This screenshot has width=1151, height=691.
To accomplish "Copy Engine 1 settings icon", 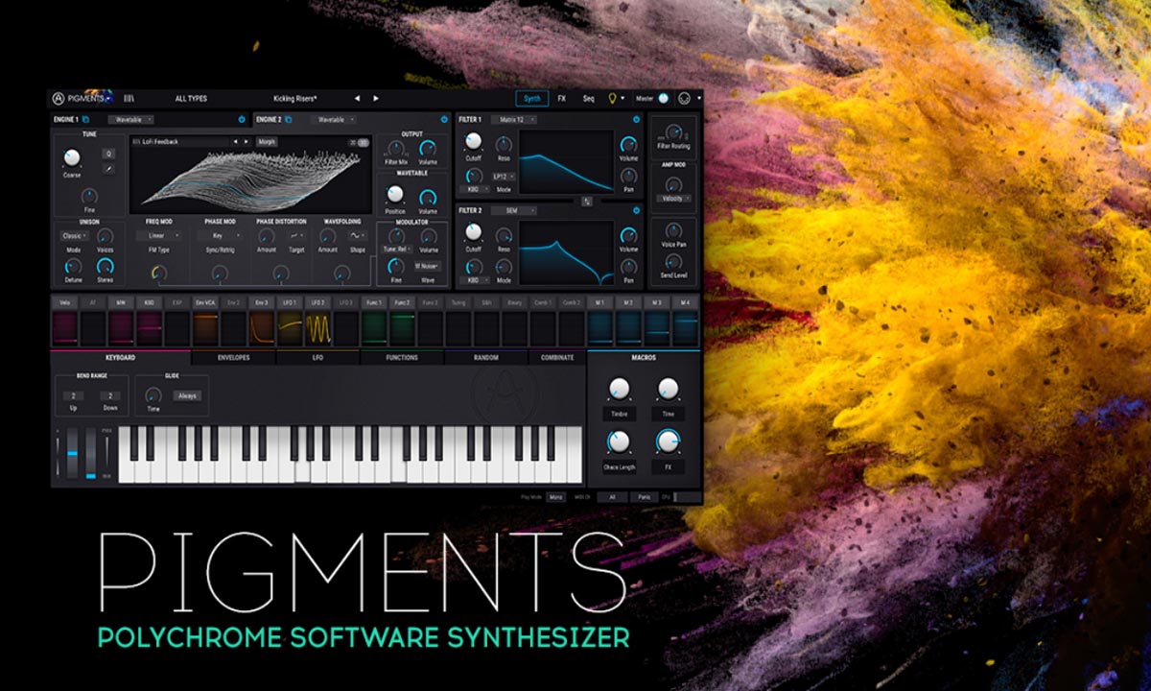I will [x=85, y=120].
